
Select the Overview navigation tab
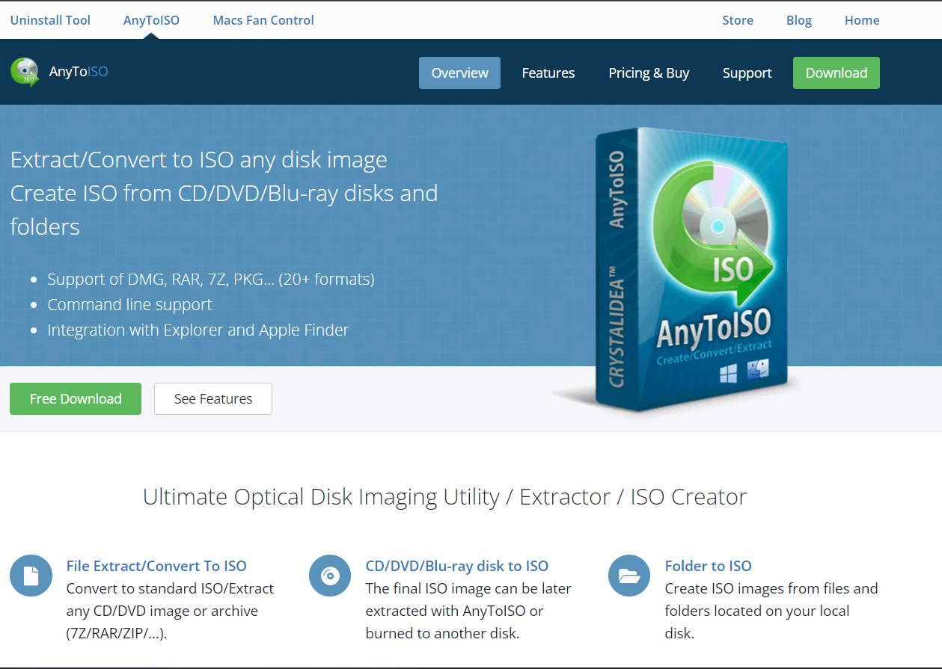click(x=459, y=73)
